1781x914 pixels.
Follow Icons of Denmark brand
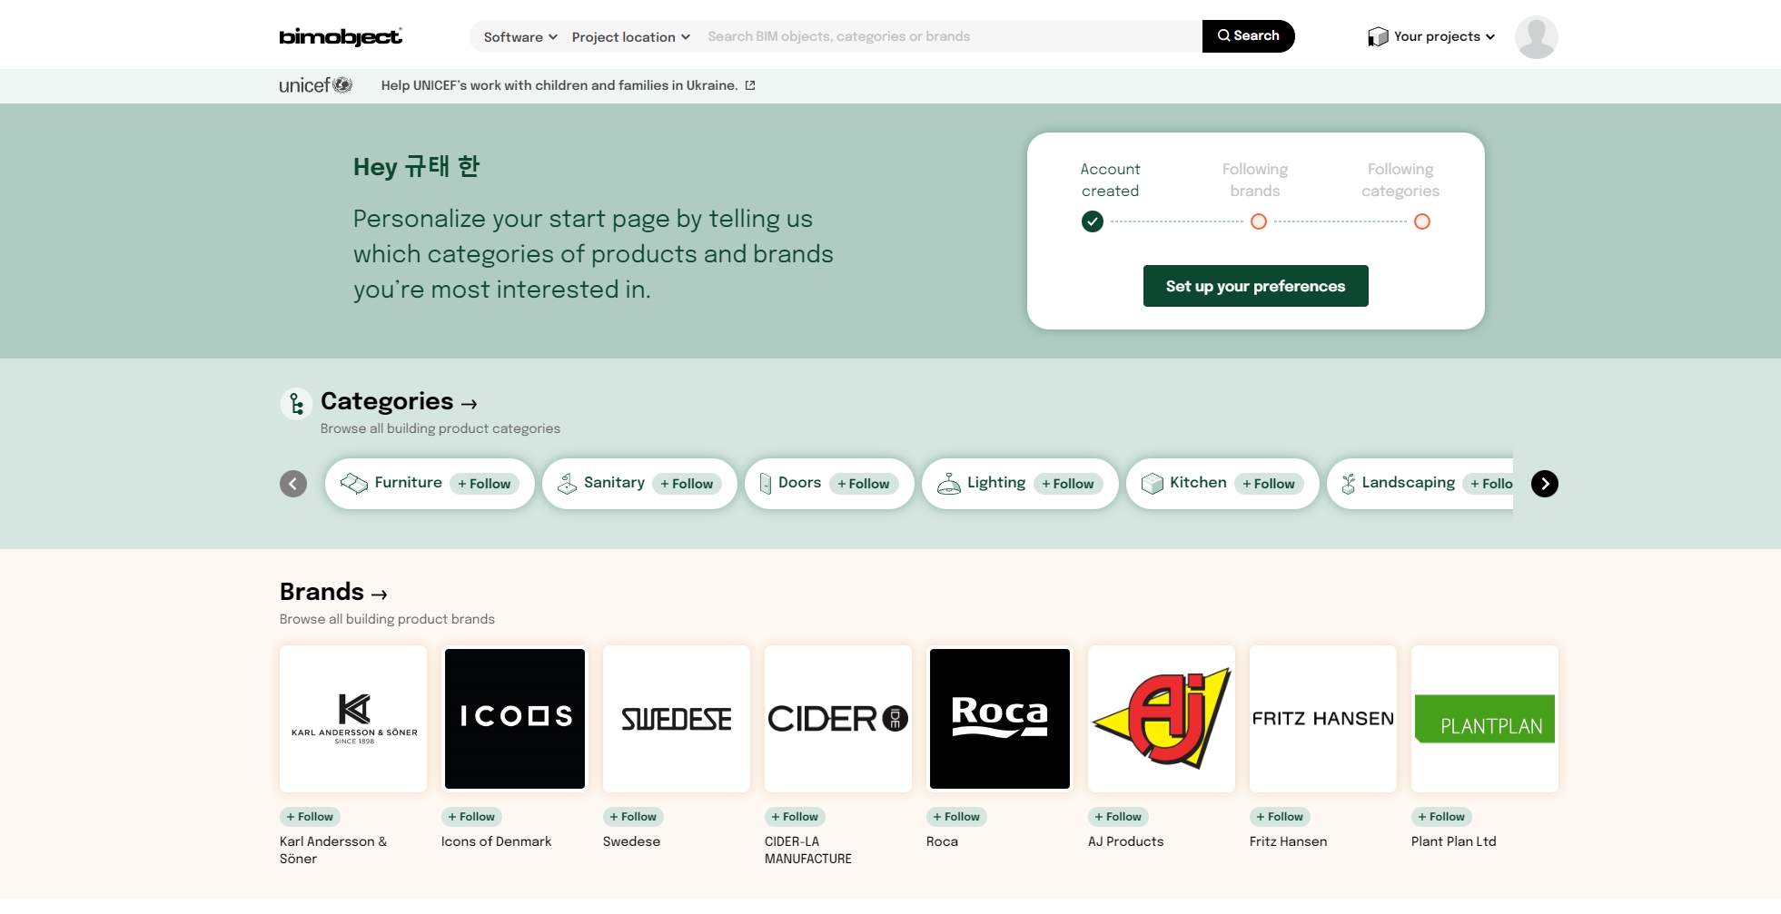(471, 817)
